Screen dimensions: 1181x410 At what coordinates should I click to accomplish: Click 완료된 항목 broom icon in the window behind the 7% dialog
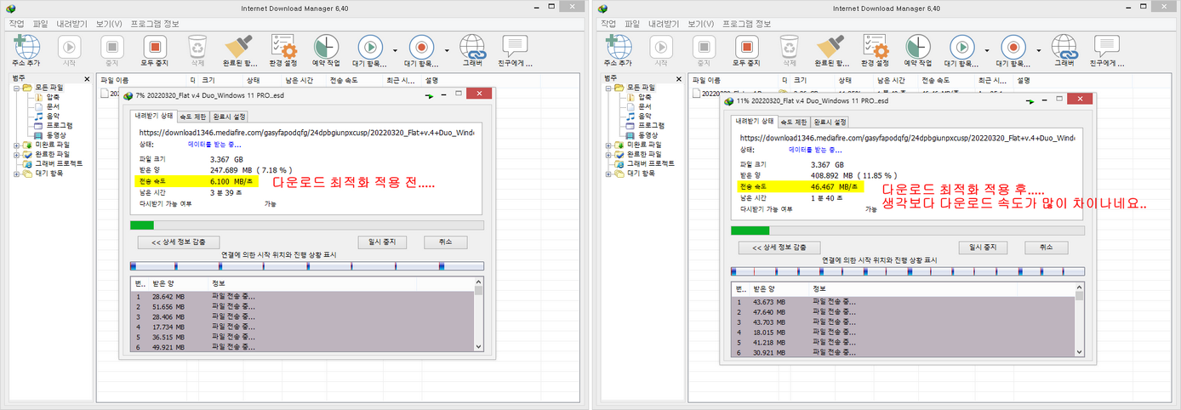click(240, 51)
